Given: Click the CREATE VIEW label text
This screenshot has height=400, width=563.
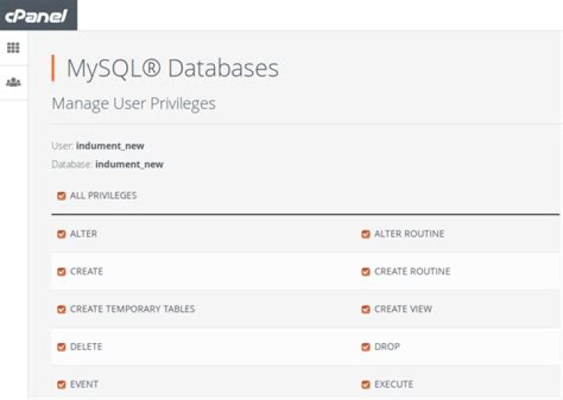Looking at the screenshot, I should click(x=403, y=309).
